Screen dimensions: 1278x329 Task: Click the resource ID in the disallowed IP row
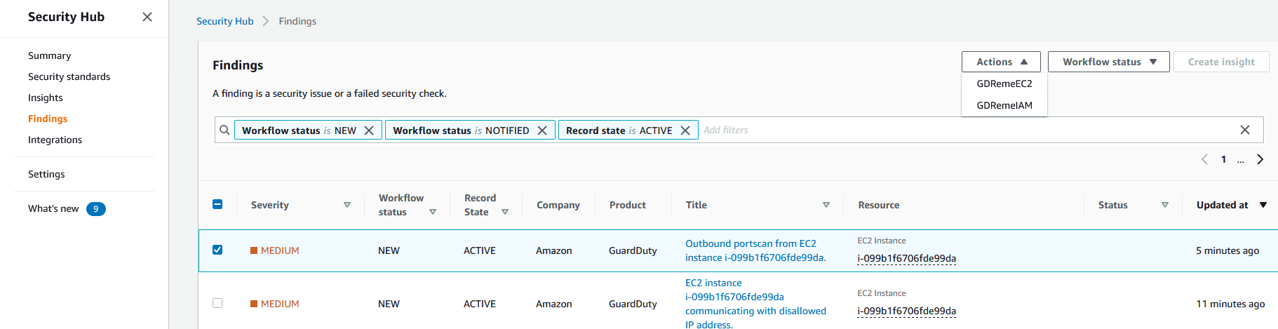[906, 311]
